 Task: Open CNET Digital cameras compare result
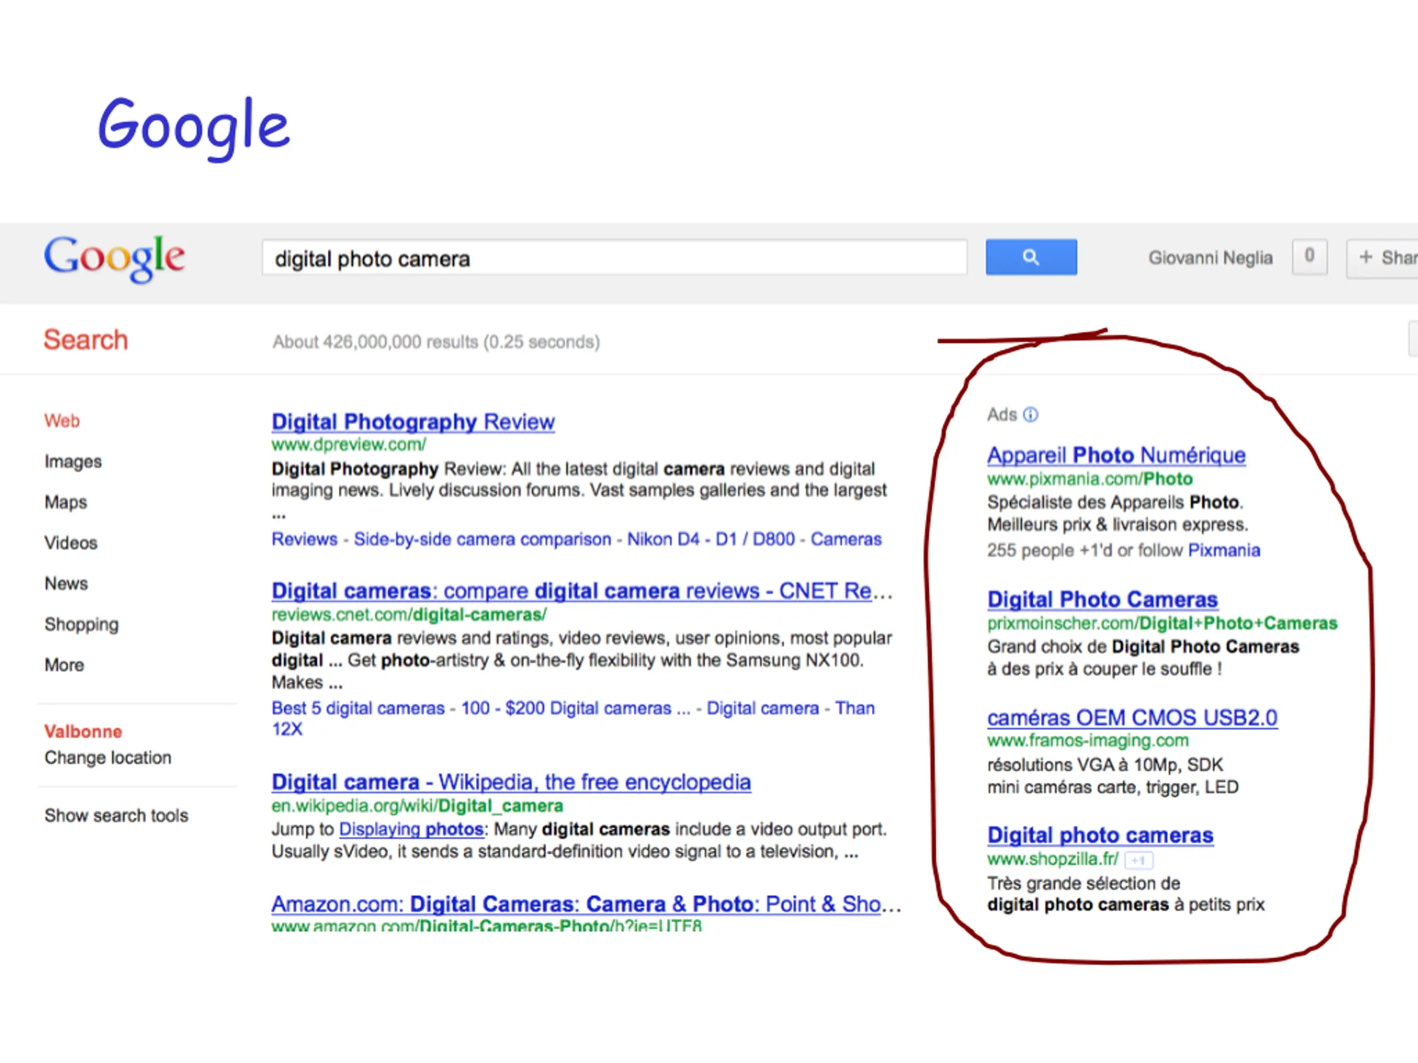pos(582,591)
